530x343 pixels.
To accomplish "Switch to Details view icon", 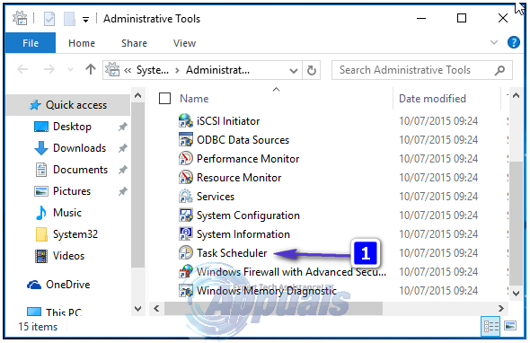I will click(x=490, y=327).
